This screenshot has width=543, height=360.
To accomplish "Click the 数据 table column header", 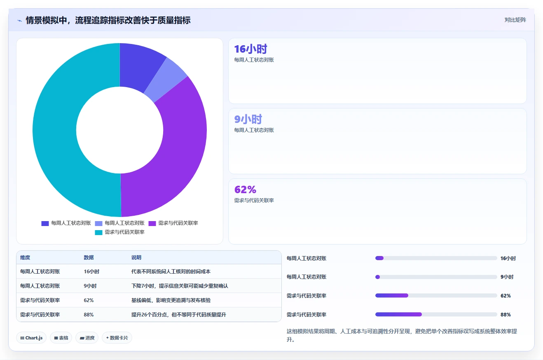I will coord(89,257).
